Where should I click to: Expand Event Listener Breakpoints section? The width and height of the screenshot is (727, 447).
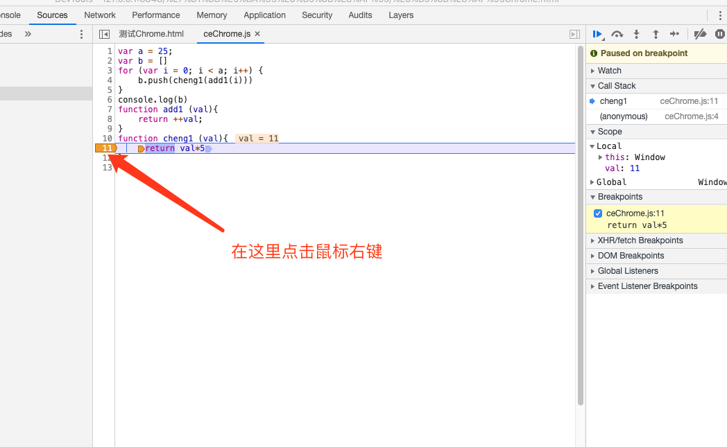tap(592, 287)
